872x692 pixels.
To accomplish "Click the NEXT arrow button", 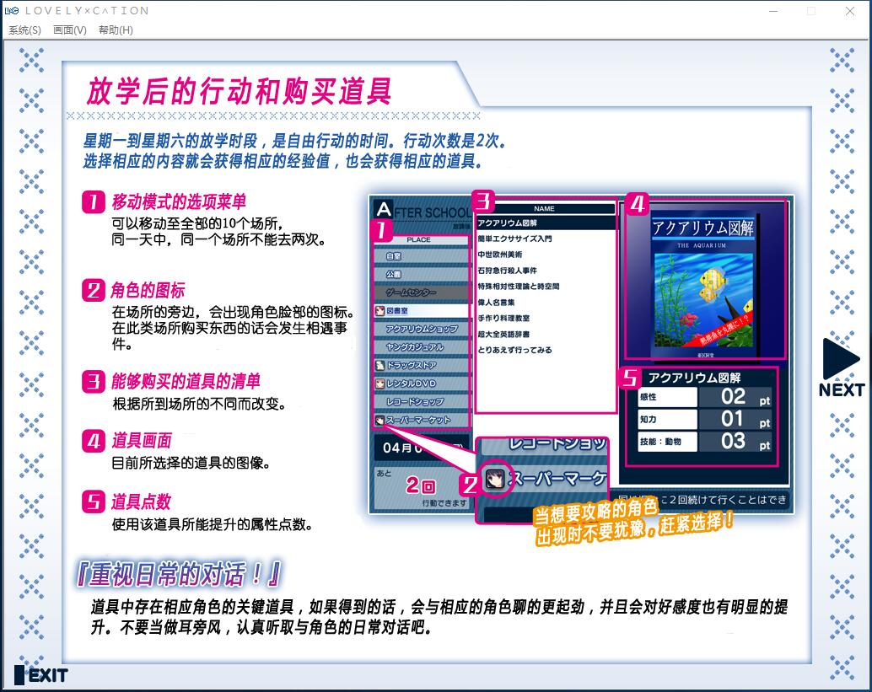I will [842, 367].
